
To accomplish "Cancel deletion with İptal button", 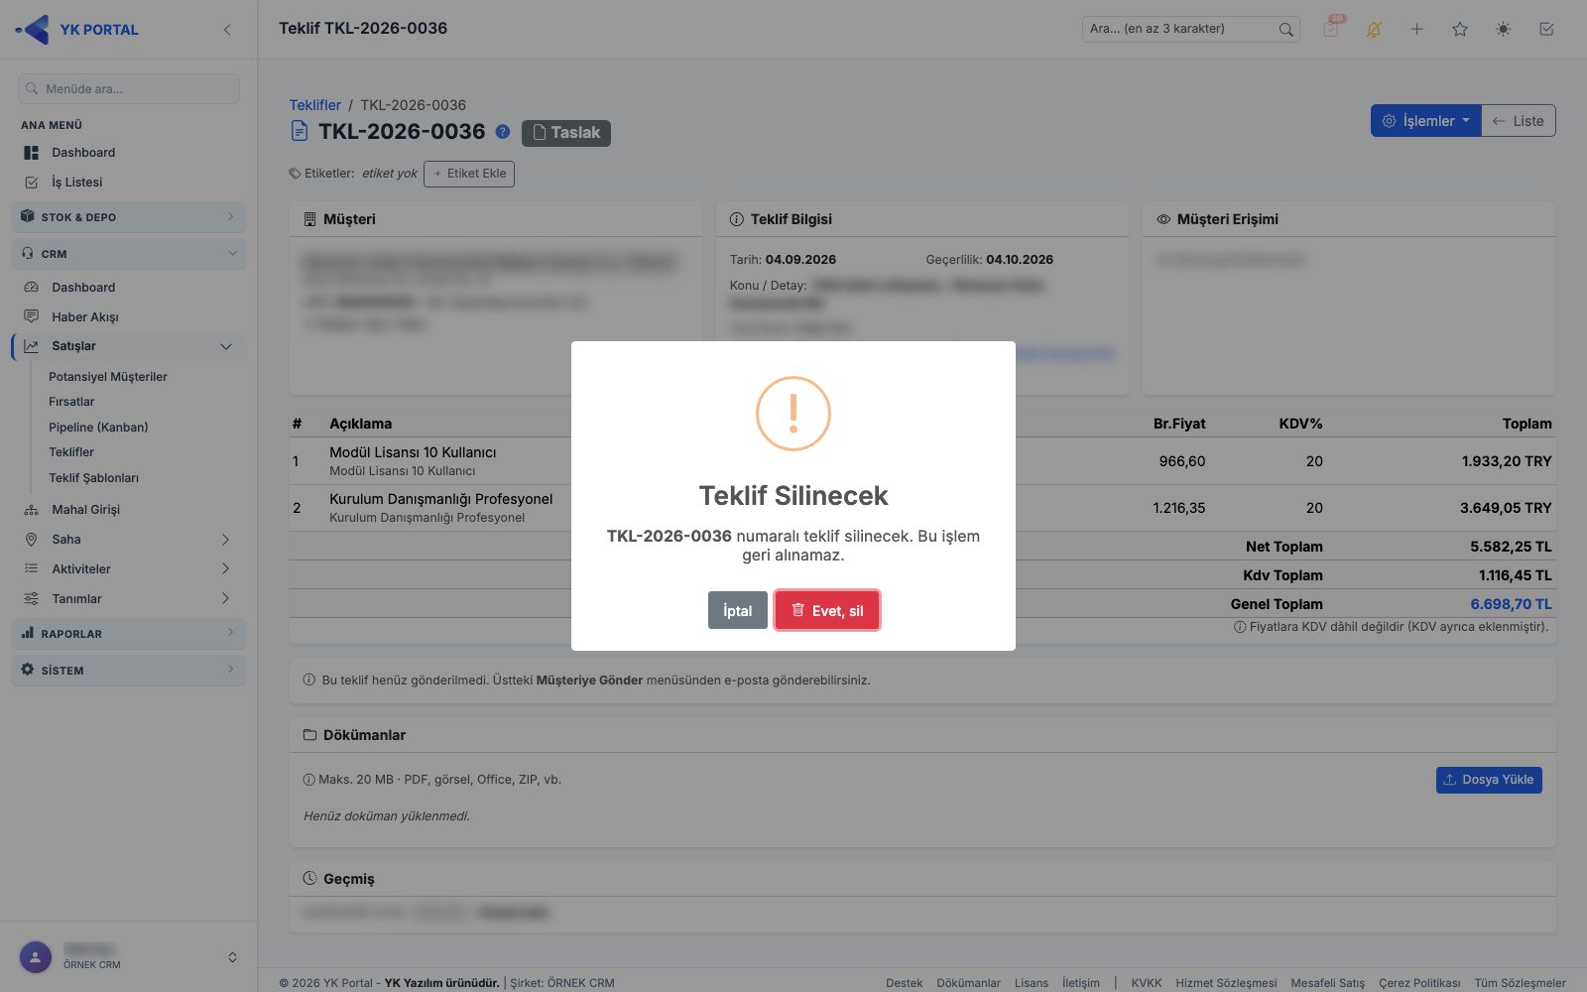I will tap(737, 610).
